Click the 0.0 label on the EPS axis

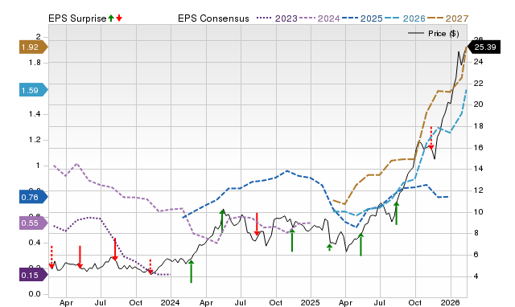click(35, 294)
